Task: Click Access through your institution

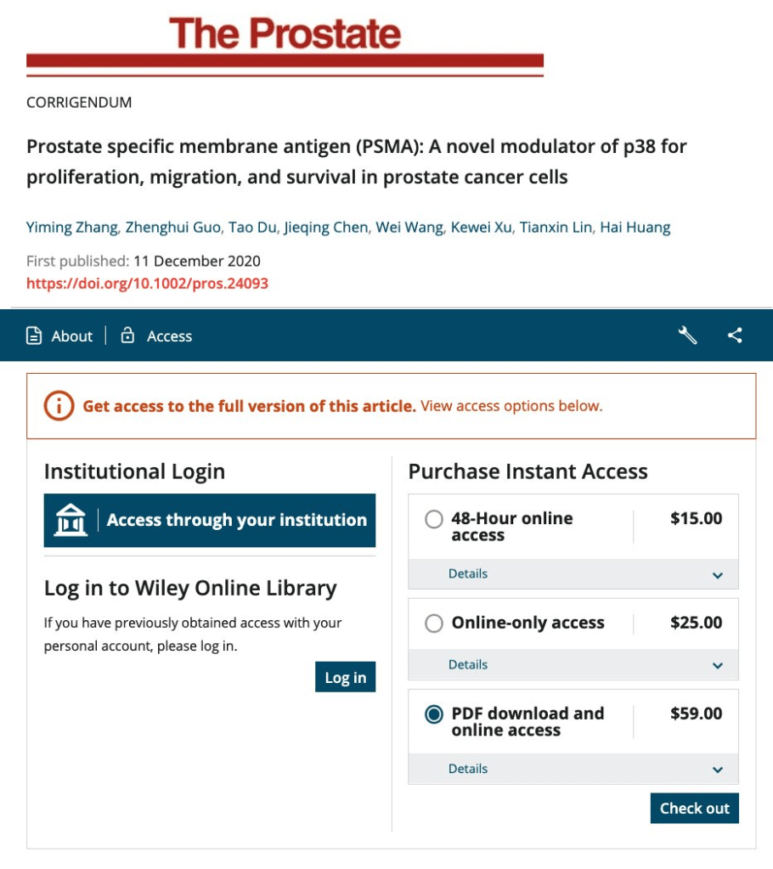Action: click(x=236, y=520)
